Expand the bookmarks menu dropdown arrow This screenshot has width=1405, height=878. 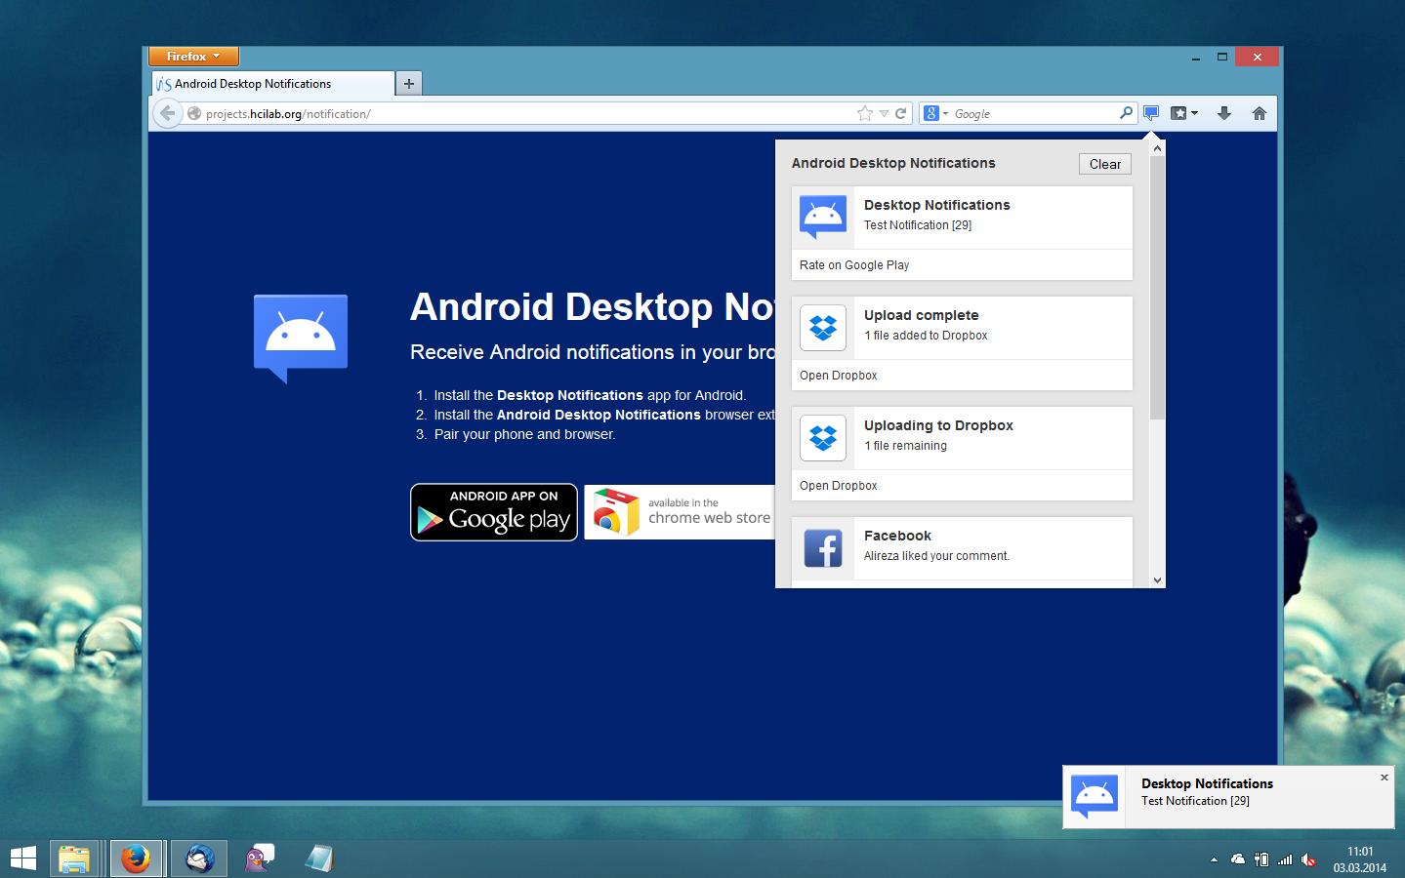[1194, 113]
